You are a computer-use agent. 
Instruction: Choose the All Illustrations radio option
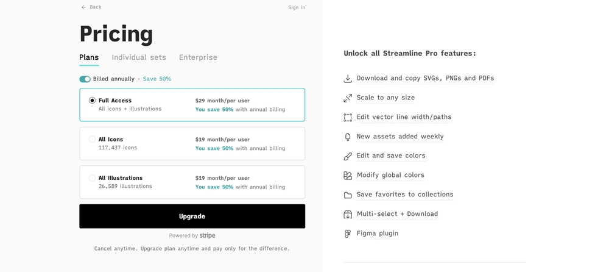[92, 178]
